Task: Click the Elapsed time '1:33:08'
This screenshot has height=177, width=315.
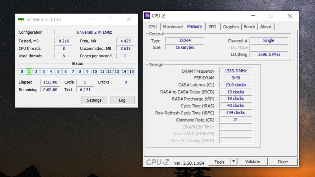Action: coord(50,82)
